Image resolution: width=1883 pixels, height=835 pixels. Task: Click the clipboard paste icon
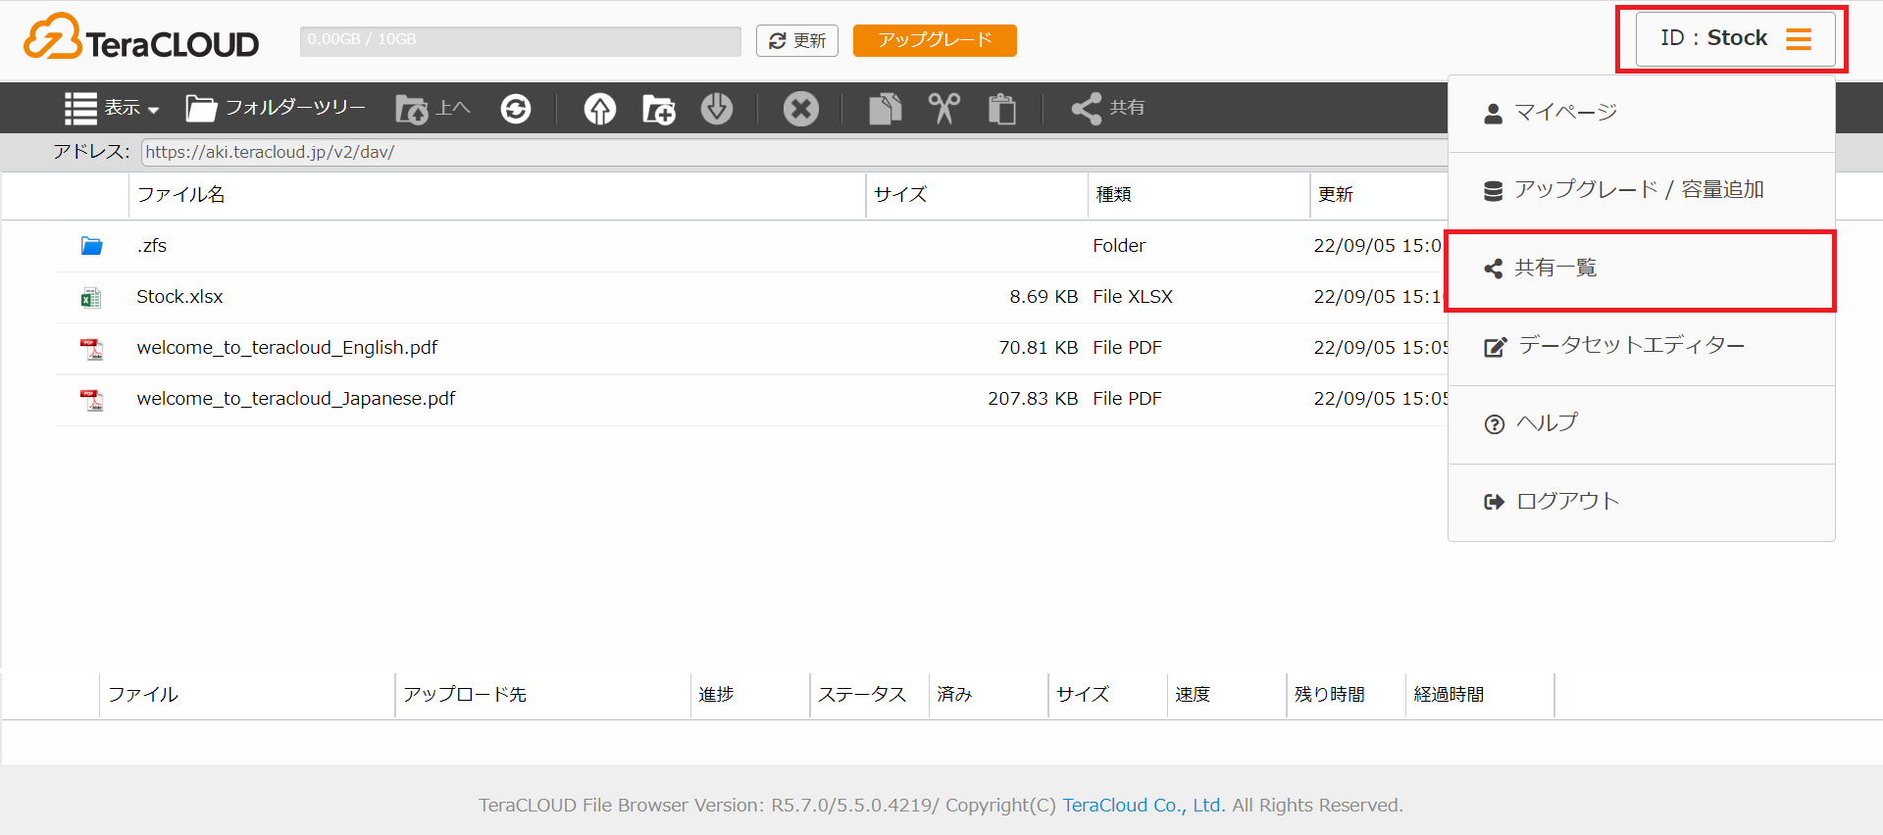tap(1002, 108)
